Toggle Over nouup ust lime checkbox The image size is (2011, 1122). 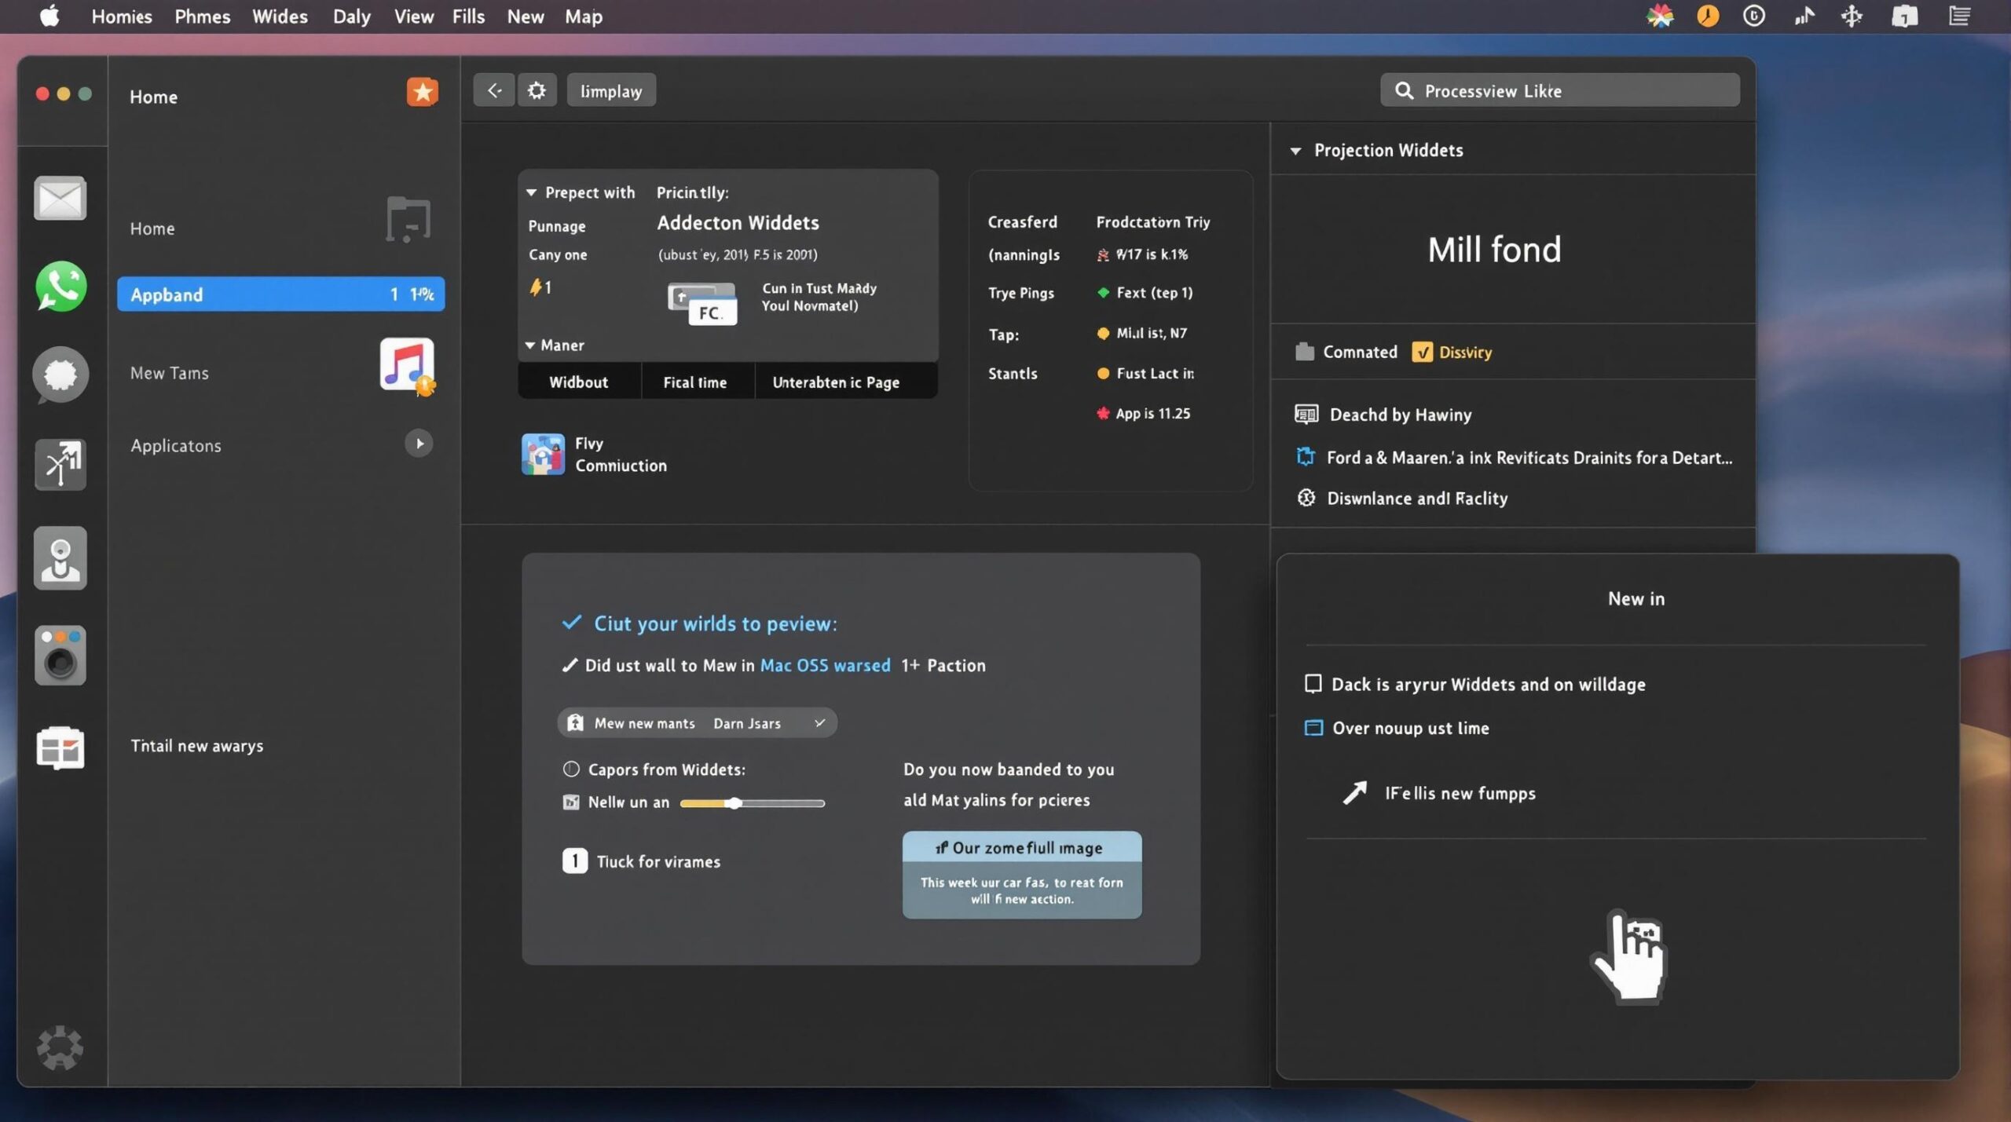pos(1313,727)
